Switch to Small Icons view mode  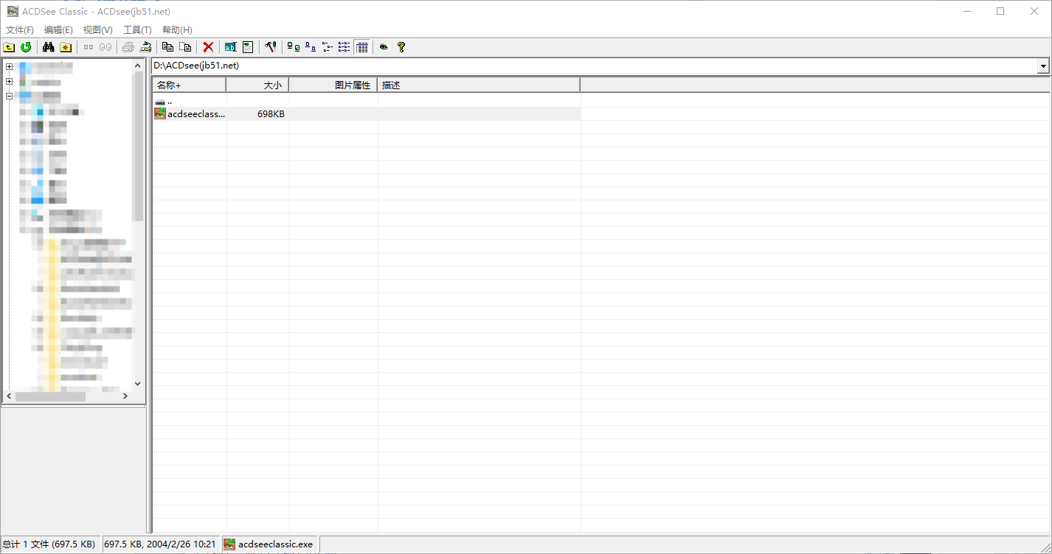328,47
